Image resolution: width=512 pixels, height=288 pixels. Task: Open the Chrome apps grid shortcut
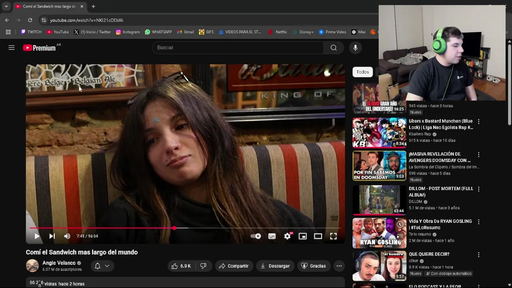[x=8, y=32]
